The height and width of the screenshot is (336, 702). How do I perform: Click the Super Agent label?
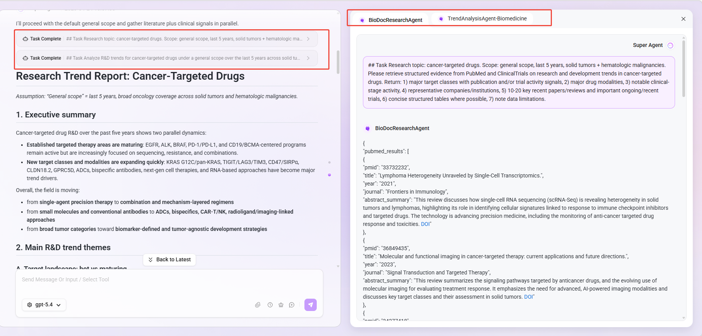coord(648,45)
